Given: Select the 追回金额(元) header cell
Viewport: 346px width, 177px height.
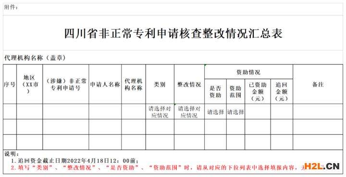Looking at the screenshot, I should [x=282, y=91].
